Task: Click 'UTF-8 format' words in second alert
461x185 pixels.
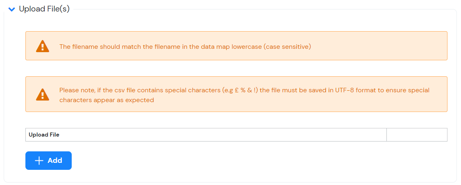Action: (x=353, y=90)
